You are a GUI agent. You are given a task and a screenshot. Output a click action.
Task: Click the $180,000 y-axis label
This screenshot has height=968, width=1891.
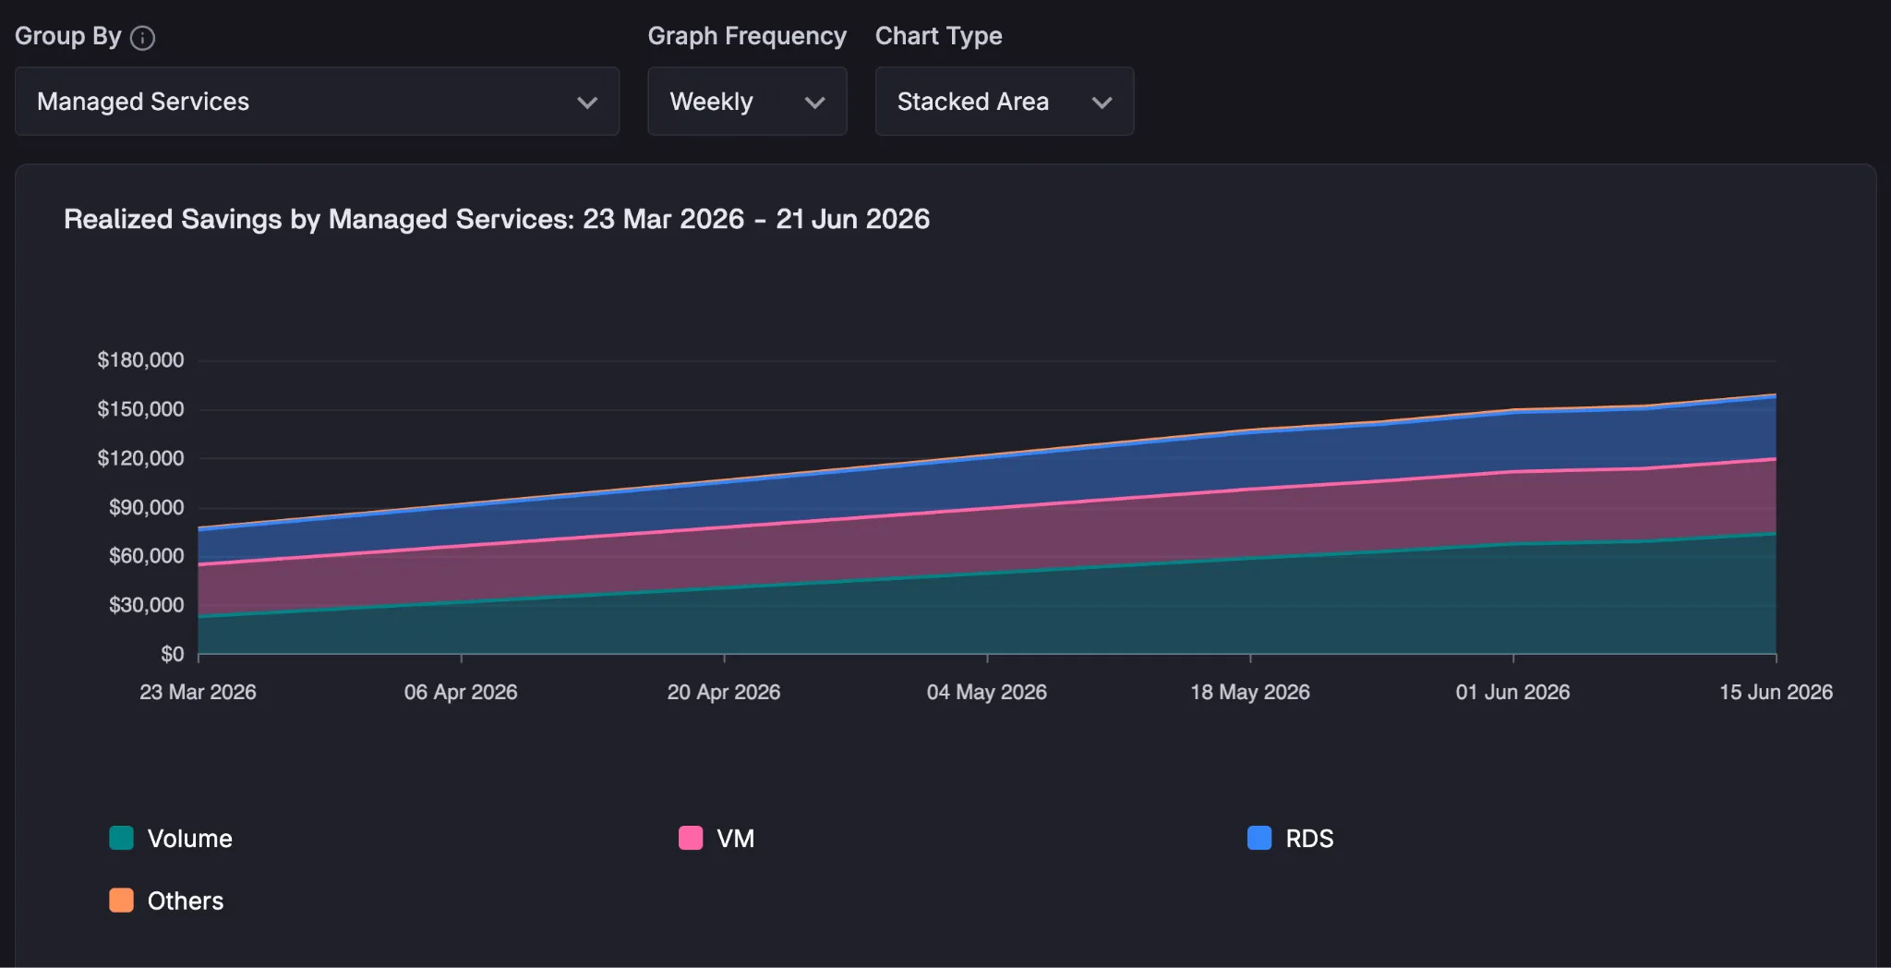tap(140, 360)
